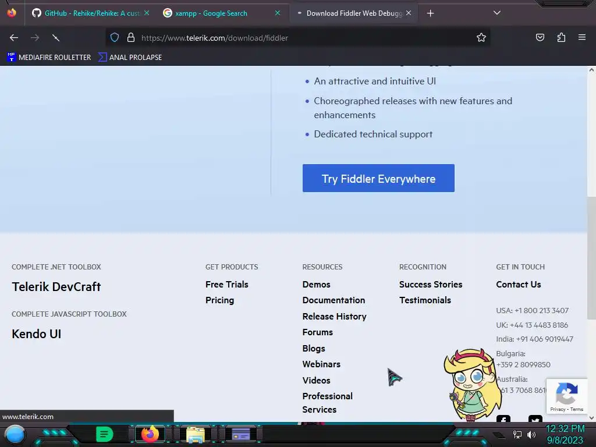
Task: Open a new tab
Action: (x=430, y=13)
